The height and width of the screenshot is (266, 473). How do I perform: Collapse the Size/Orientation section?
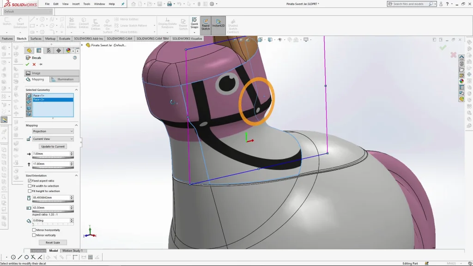click(x=76, y=175)
